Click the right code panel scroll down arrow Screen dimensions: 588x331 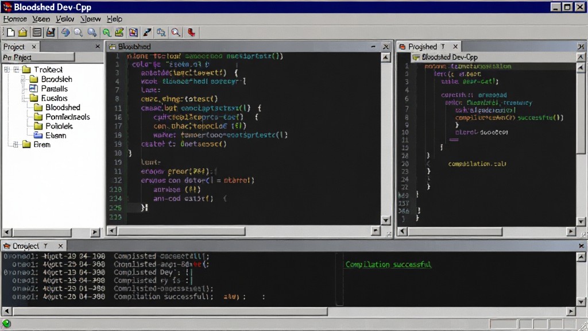point(581,222)
